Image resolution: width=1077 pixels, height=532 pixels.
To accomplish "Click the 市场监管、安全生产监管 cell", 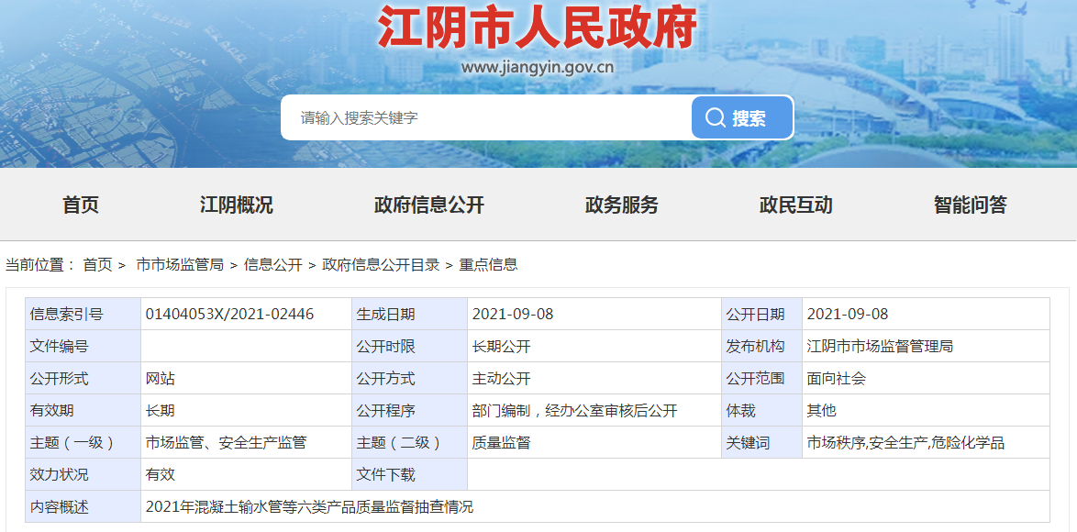I will (247, 443).
